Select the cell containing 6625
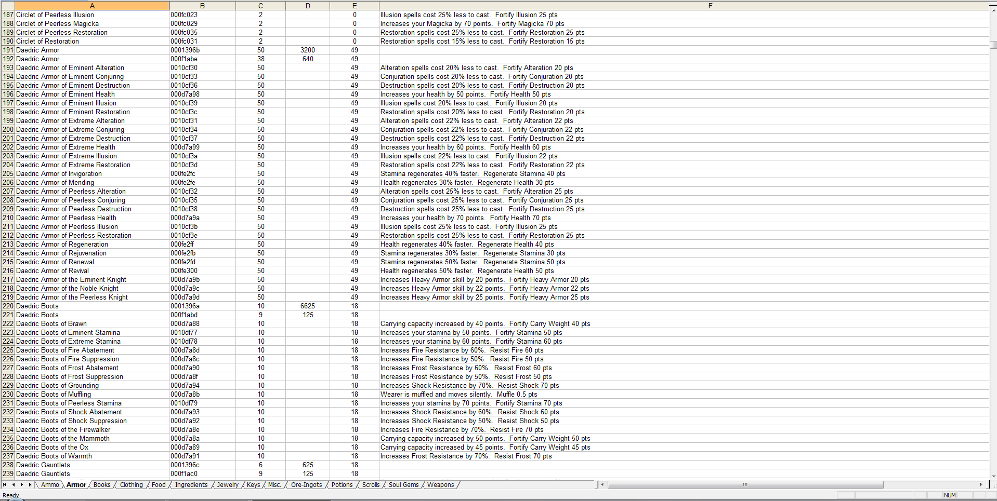The height and width of the screenshot is (501, 997). [308, 306]
